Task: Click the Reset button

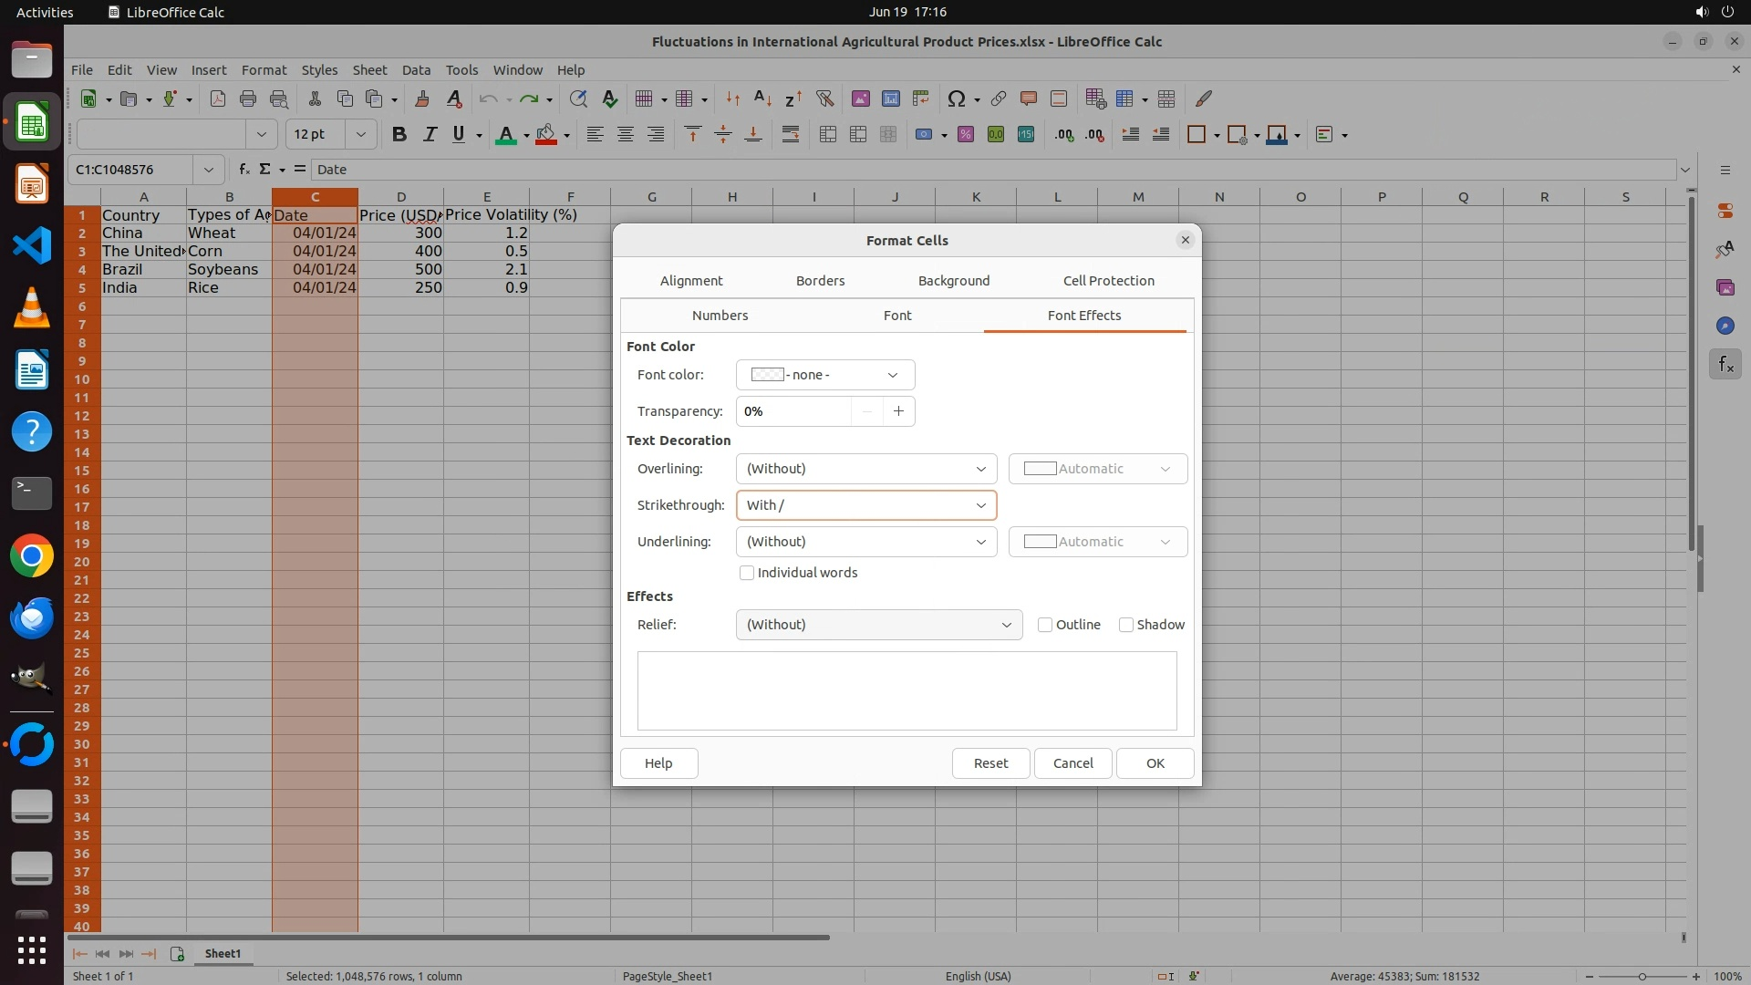Action: [990, 763]
